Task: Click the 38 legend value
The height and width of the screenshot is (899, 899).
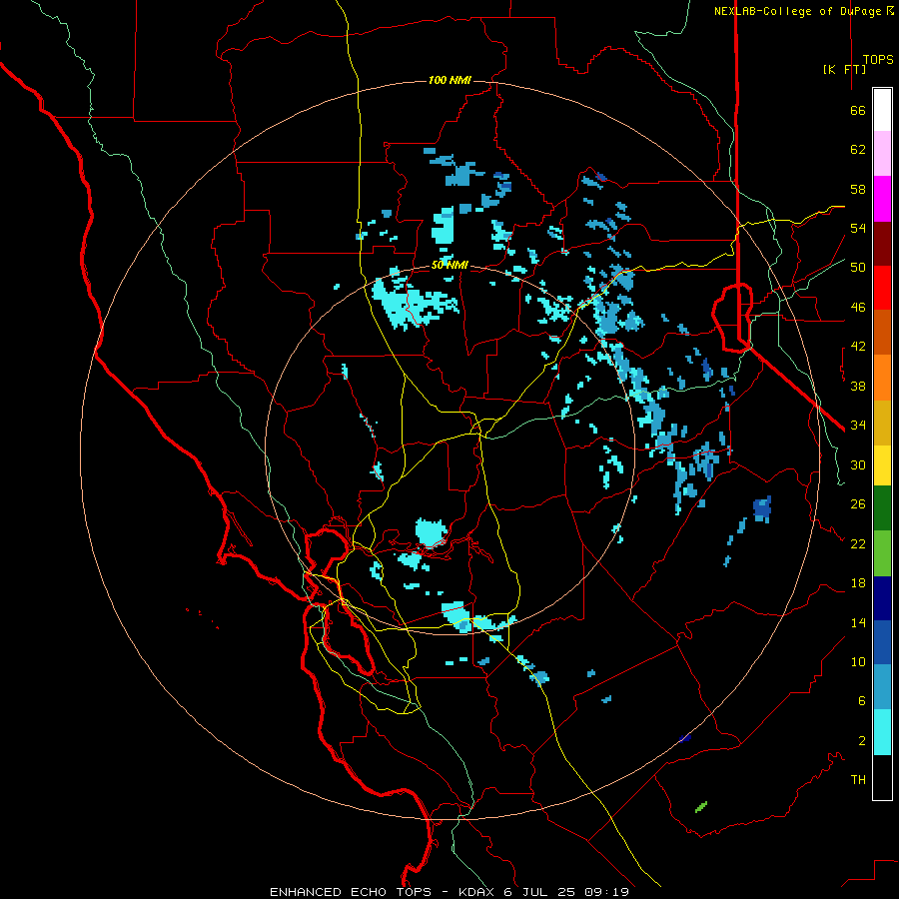Action: click(x=858, y=386)
